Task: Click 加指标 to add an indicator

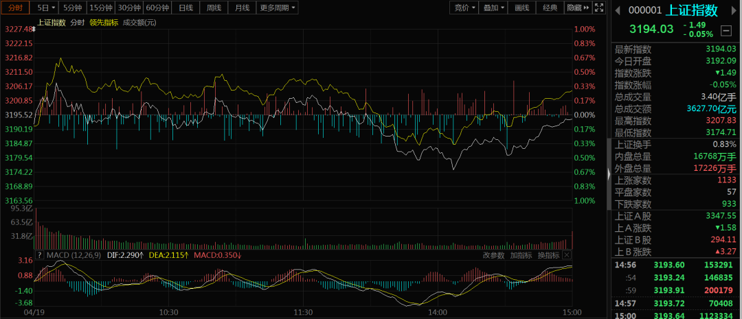Action: (x=521, y=255)
